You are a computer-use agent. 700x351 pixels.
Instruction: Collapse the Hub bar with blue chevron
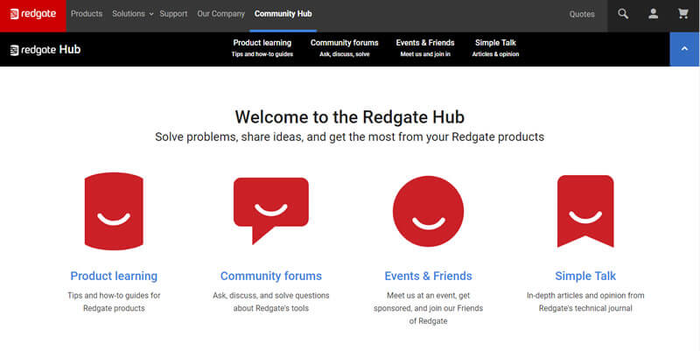pos(684,49)
